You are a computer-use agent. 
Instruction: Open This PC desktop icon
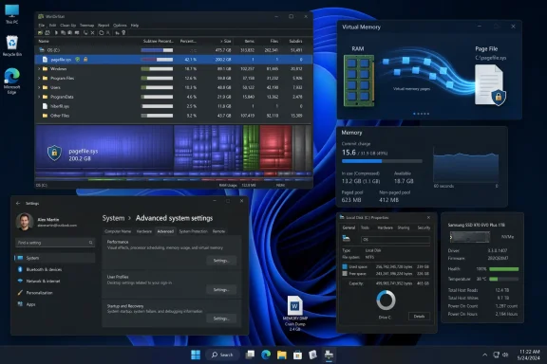click(11, 14)
